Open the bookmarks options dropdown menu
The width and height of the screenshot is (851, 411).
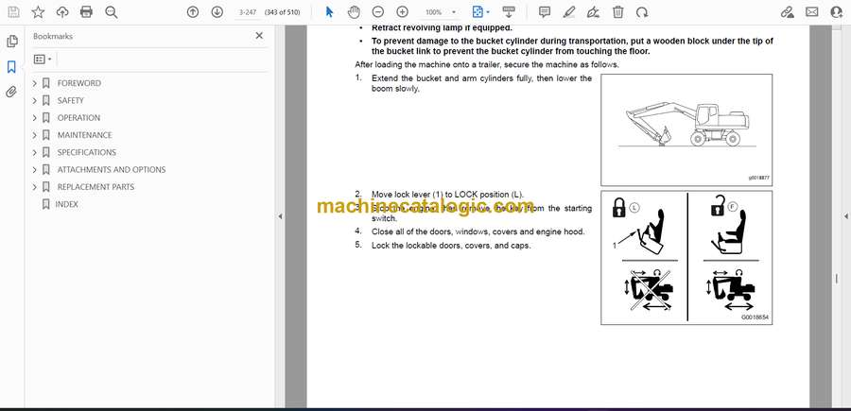42,59
